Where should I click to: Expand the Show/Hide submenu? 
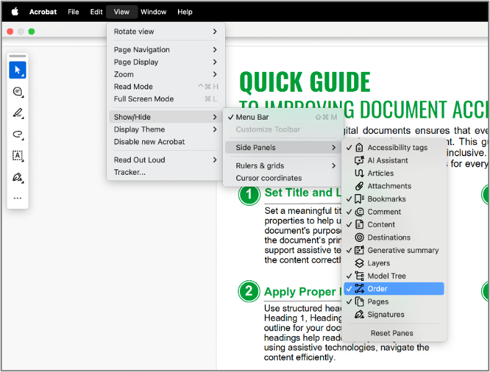tap(166, 117)
